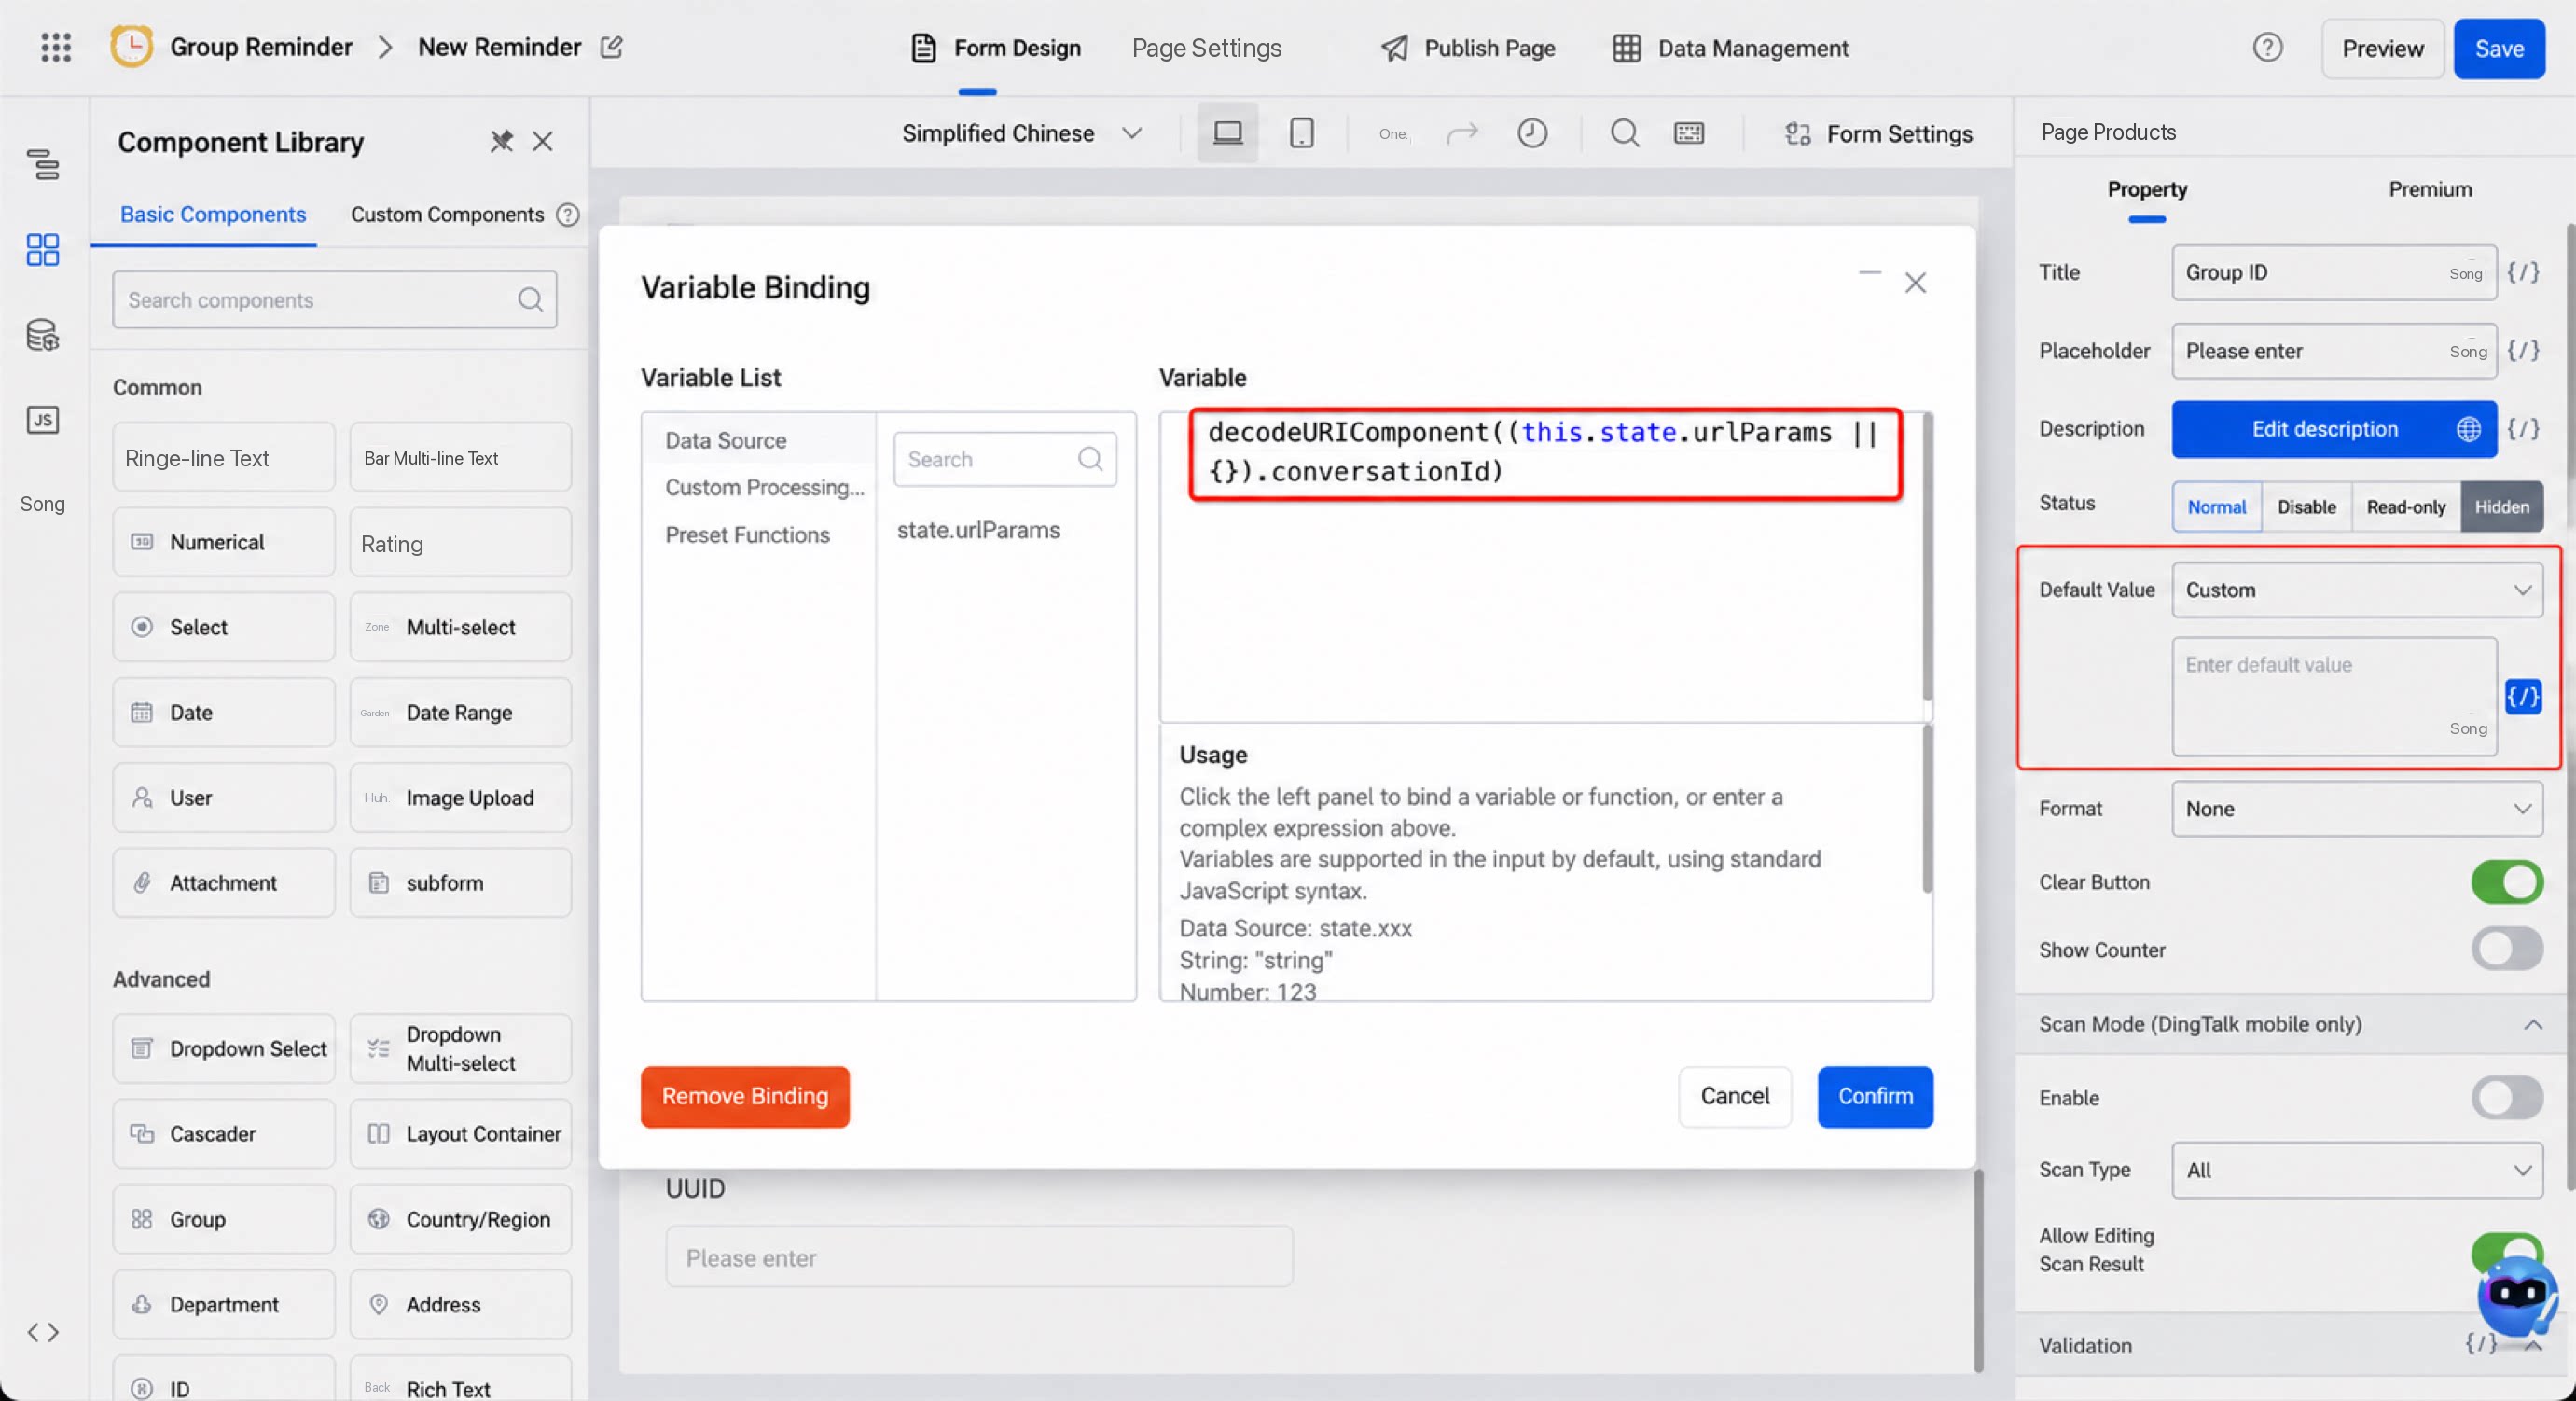Switch to mobile device preview icon
This screenshot has height=1401, width=2576.
click(1301, 133)
